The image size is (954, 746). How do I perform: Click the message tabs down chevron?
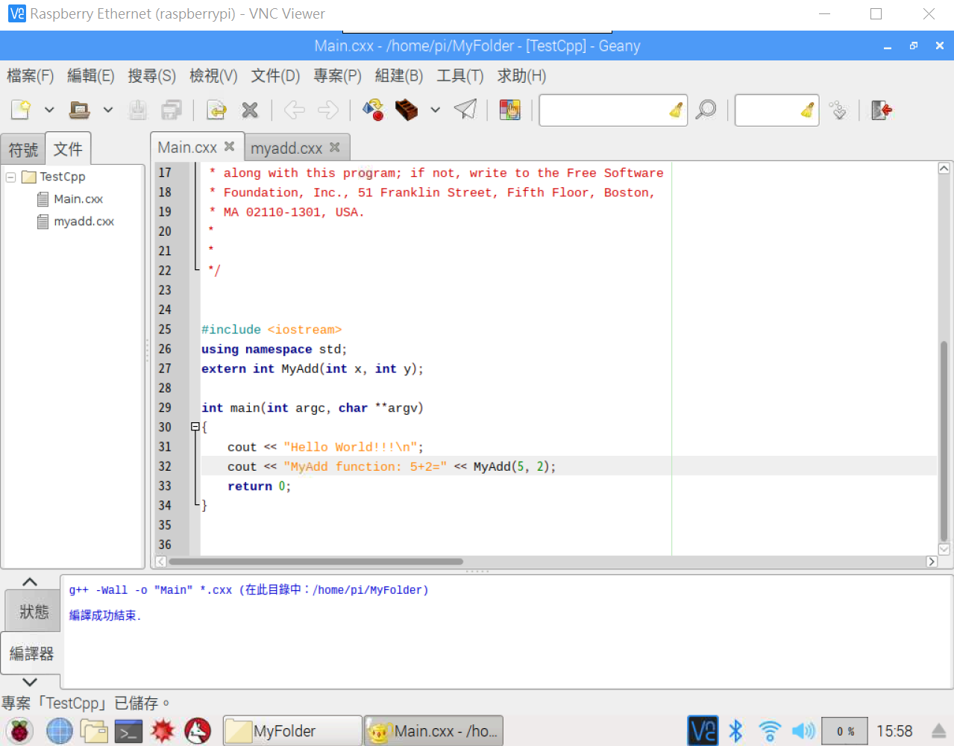(30, 682)
